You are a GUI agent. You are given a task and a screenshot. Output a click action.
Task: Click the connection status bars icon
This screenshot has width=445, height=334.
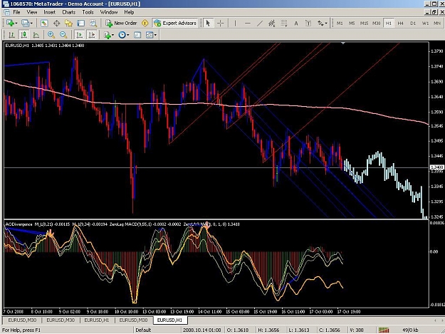[x=384, y=330]
